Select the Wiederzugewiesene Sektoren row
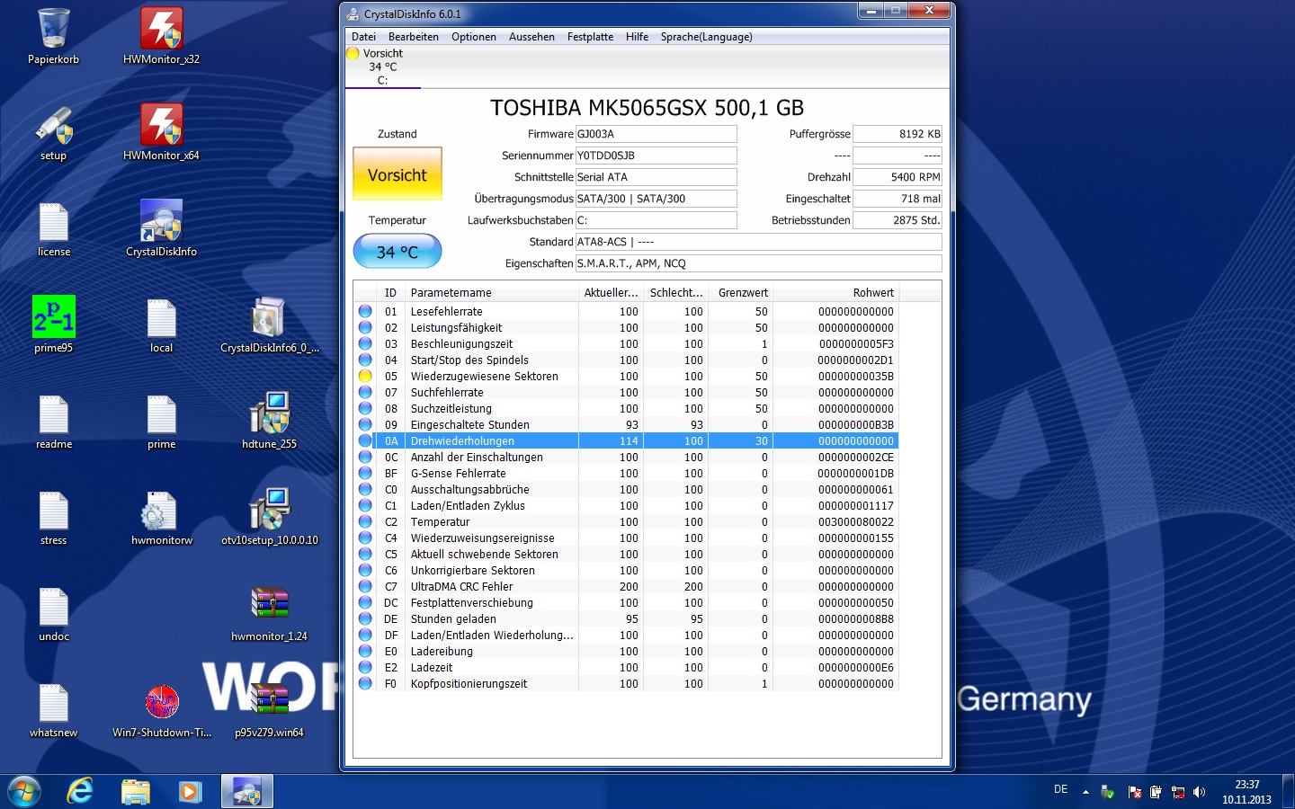Screen dimensions: 1295x809 (x=626, y=377)
